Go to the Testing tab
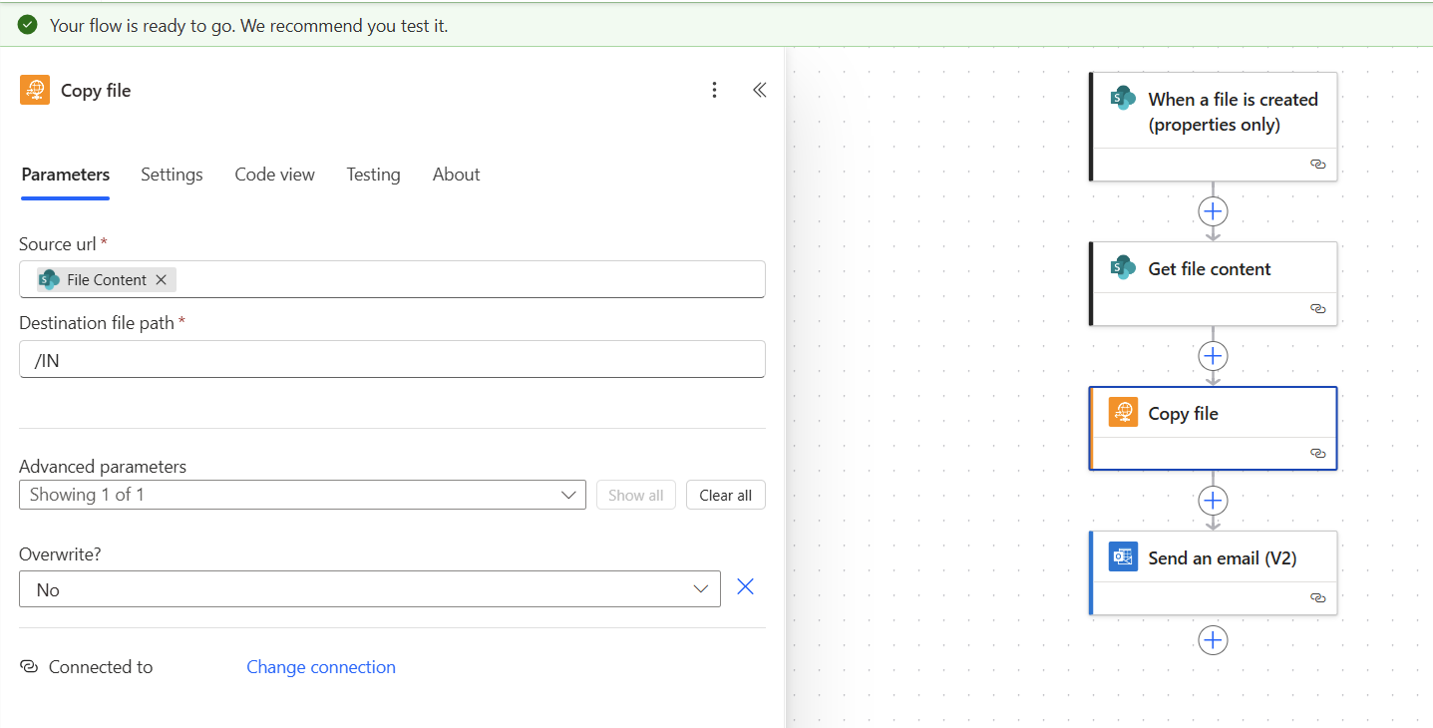 coord(373,175)
